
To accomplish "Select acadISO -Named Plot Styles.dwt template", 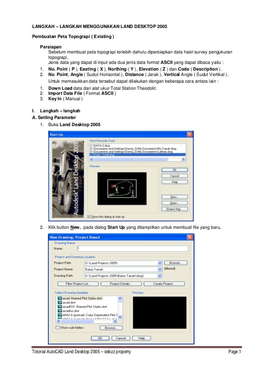I will pyautogui.click(x=83, y=306).
